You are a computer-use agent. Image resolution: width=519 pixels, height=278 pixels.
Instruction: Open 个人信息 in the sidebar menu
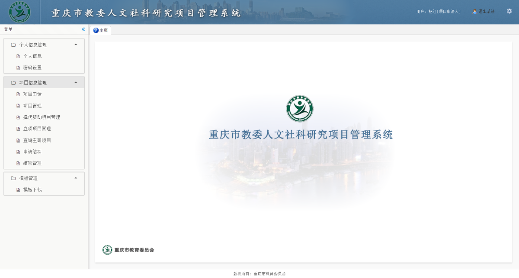[32, 56]
